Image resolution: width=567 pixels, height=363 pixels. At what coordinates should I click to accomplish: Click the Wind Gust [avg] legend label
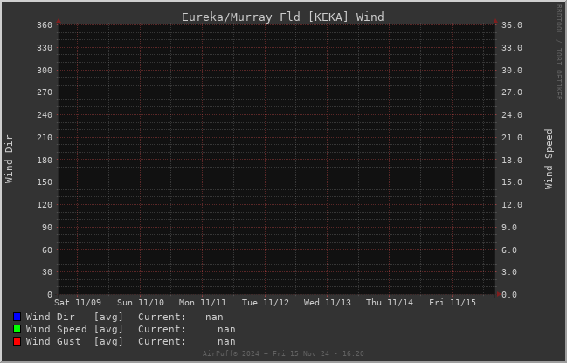[74, 341]
